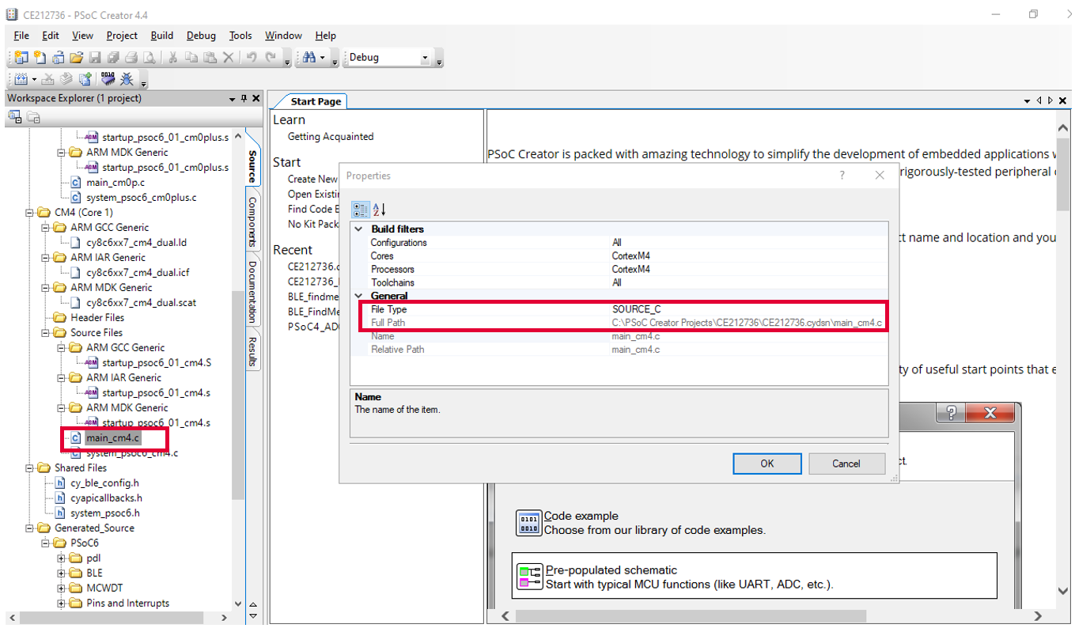This screenshot has width=1075, height=632.
Task: Open the Debug configuration dropdown
Action: tap(425, 58)
